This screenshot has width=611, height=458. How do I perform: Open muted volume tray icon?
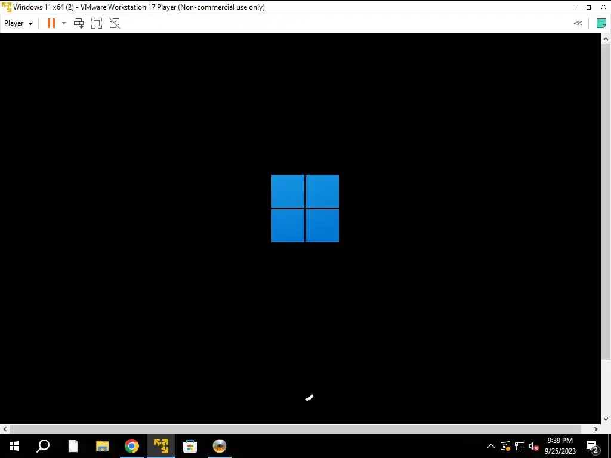[x=533, y=446]
